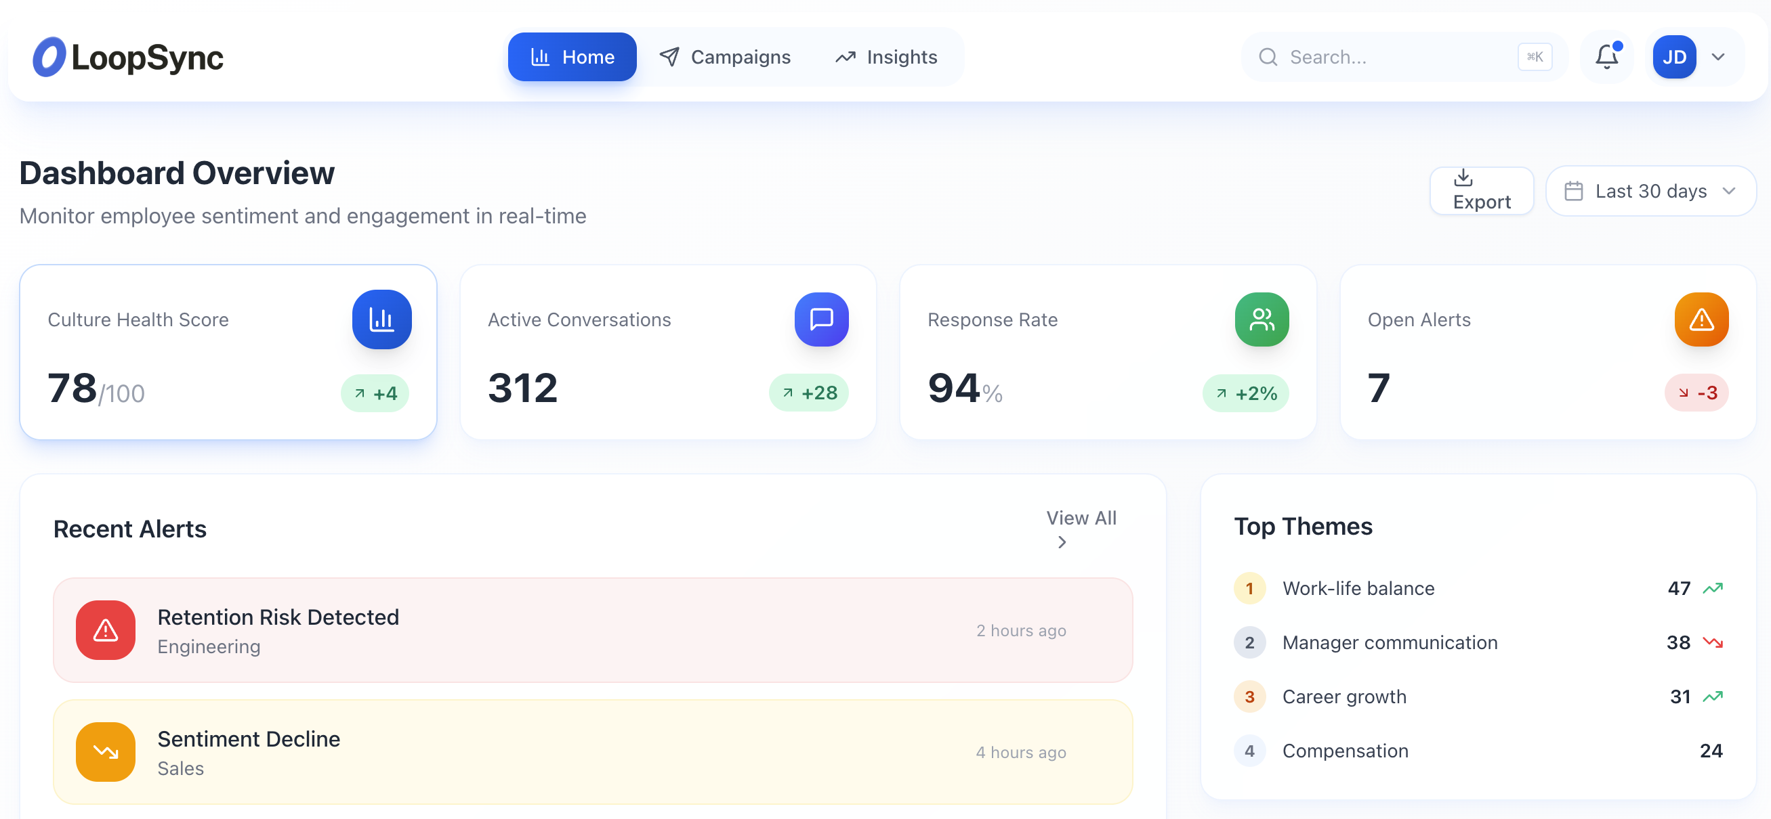Select the Culture Health Score chart icon
Screen dimensions: 1771x819
pyautogui.click(x=381, y=319)
